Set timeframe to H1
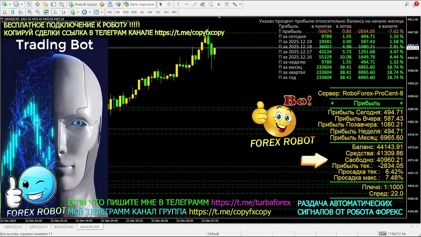The width and height of the screenshot is (421, 237). (x=142, y=12)
